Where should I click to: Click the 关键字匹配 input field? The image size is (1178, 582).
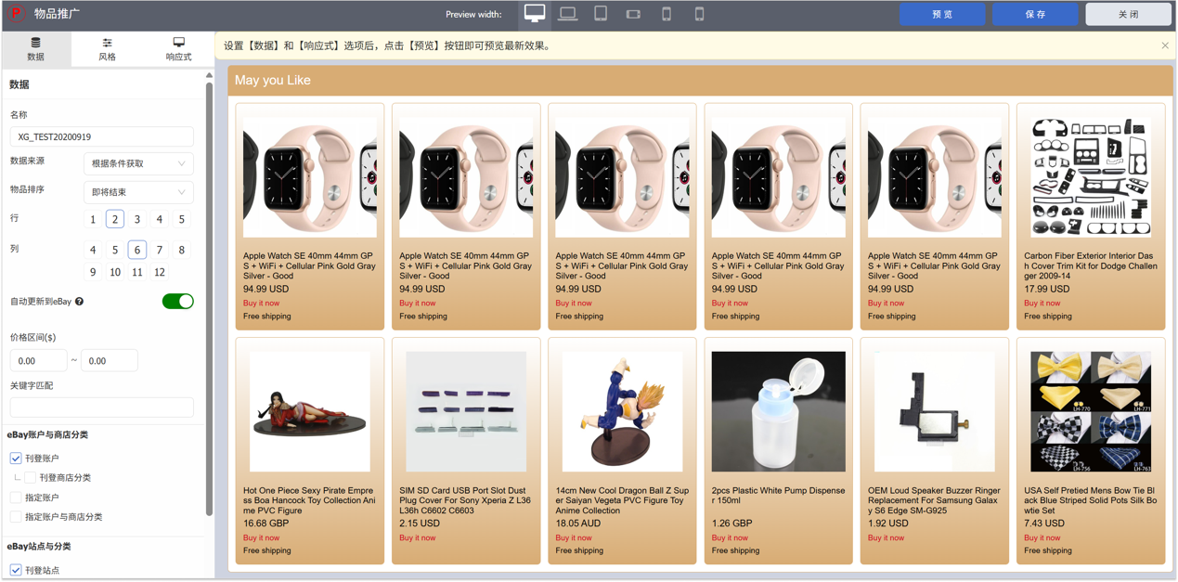(102, 407)
